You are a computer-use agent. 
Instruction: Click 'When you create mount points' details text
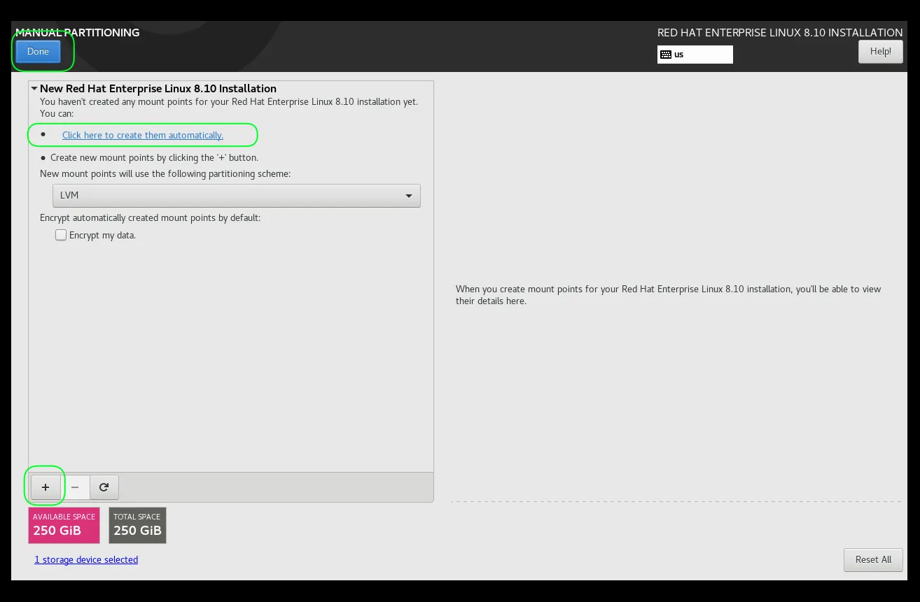668,295
